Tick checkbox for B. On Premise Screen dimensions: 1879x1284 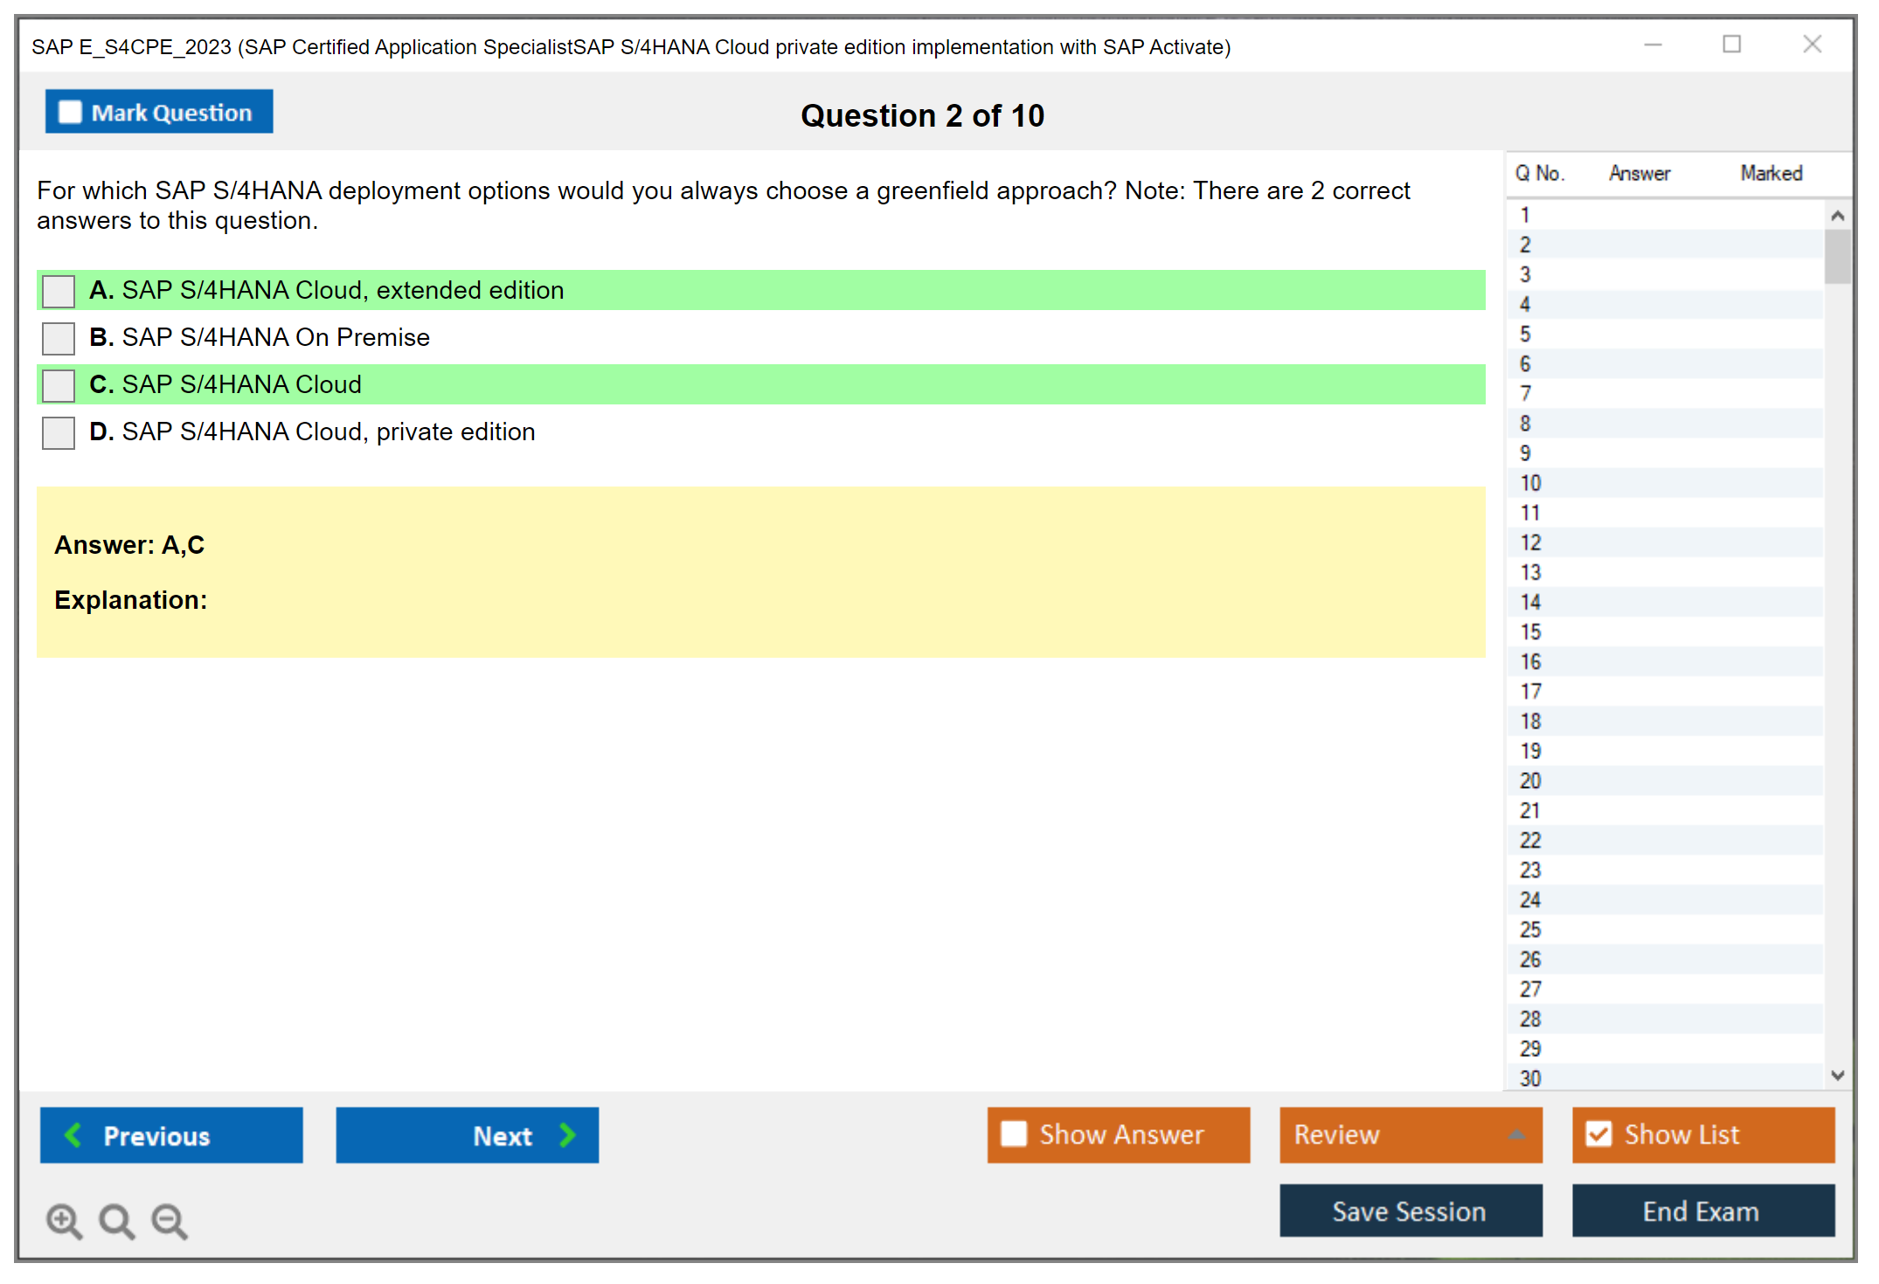tap(59, 338)
